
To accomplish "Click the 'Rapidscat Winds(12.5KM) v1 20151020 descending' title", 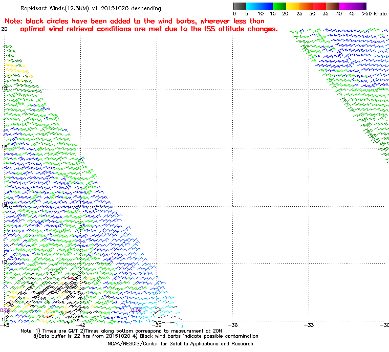I will point(91,8).
